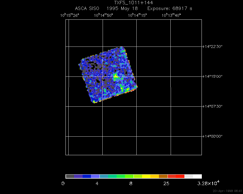Pick the yellow colorbar segment

tap(146, 176)
